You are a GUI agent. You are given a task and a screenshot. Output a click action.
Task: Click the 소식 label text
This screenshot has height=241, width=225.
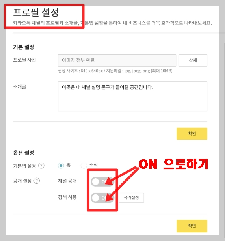tap(93, 165)
